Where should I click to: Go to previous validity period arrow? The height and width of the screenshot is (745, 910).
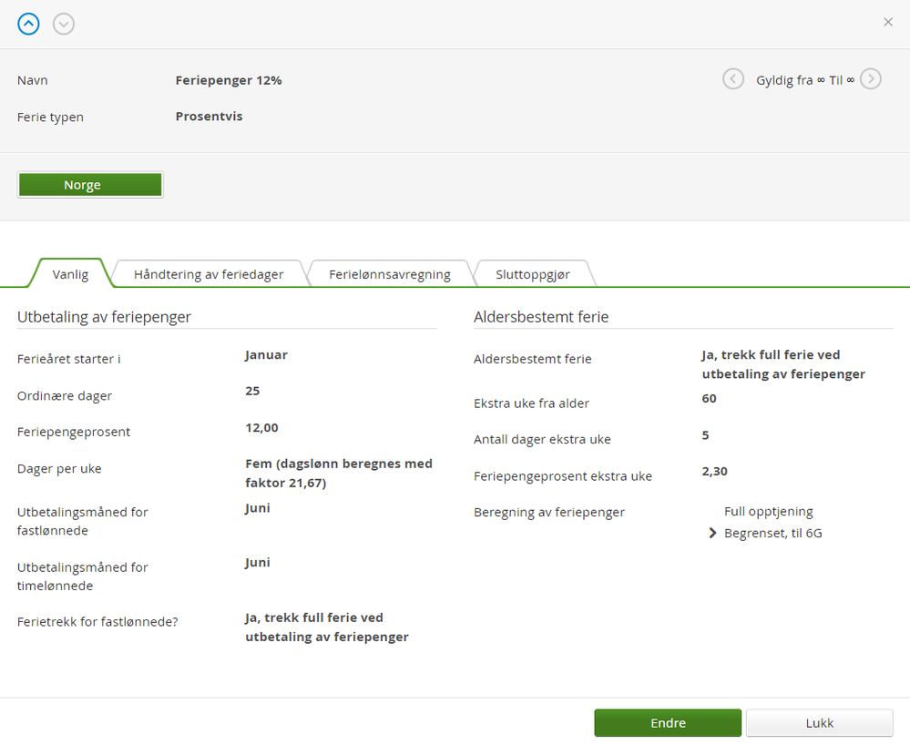point(733,79)
